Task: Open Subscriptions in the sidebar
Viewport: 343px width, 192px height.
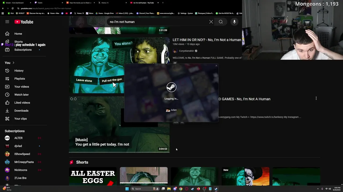Action: (24, 50)
